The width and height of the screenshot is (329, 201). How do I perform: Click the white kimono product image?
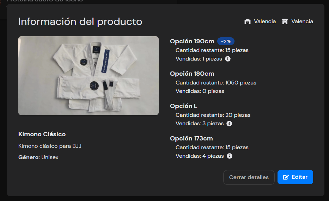(89, 75)
